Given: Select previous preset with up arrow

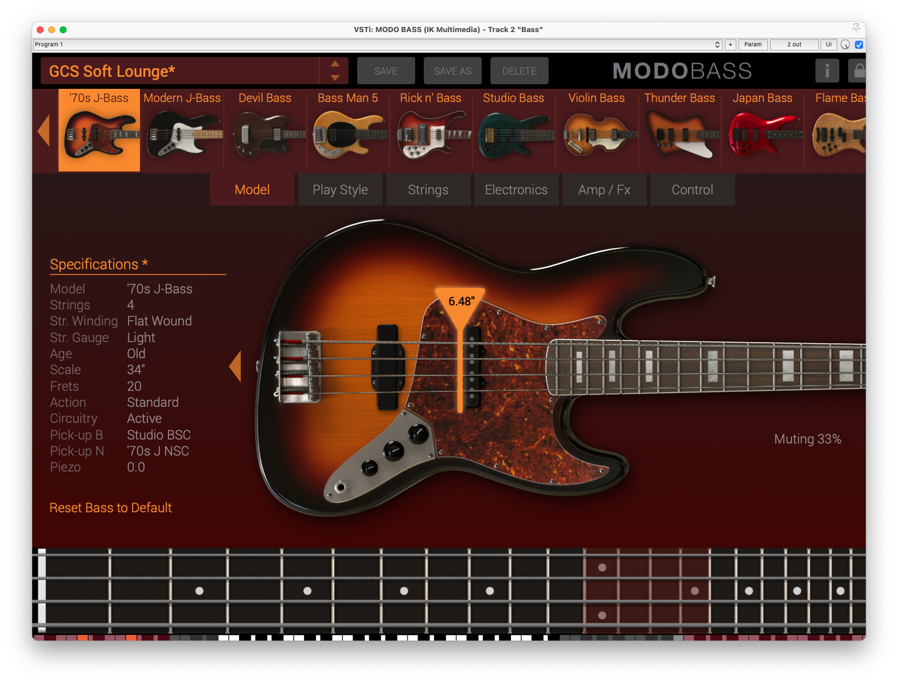Looking at the screenshot, I should [335, 64].
